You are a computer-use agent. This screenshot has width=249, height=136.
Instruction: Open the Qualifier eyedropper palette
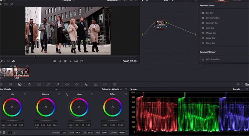[58, 84]
